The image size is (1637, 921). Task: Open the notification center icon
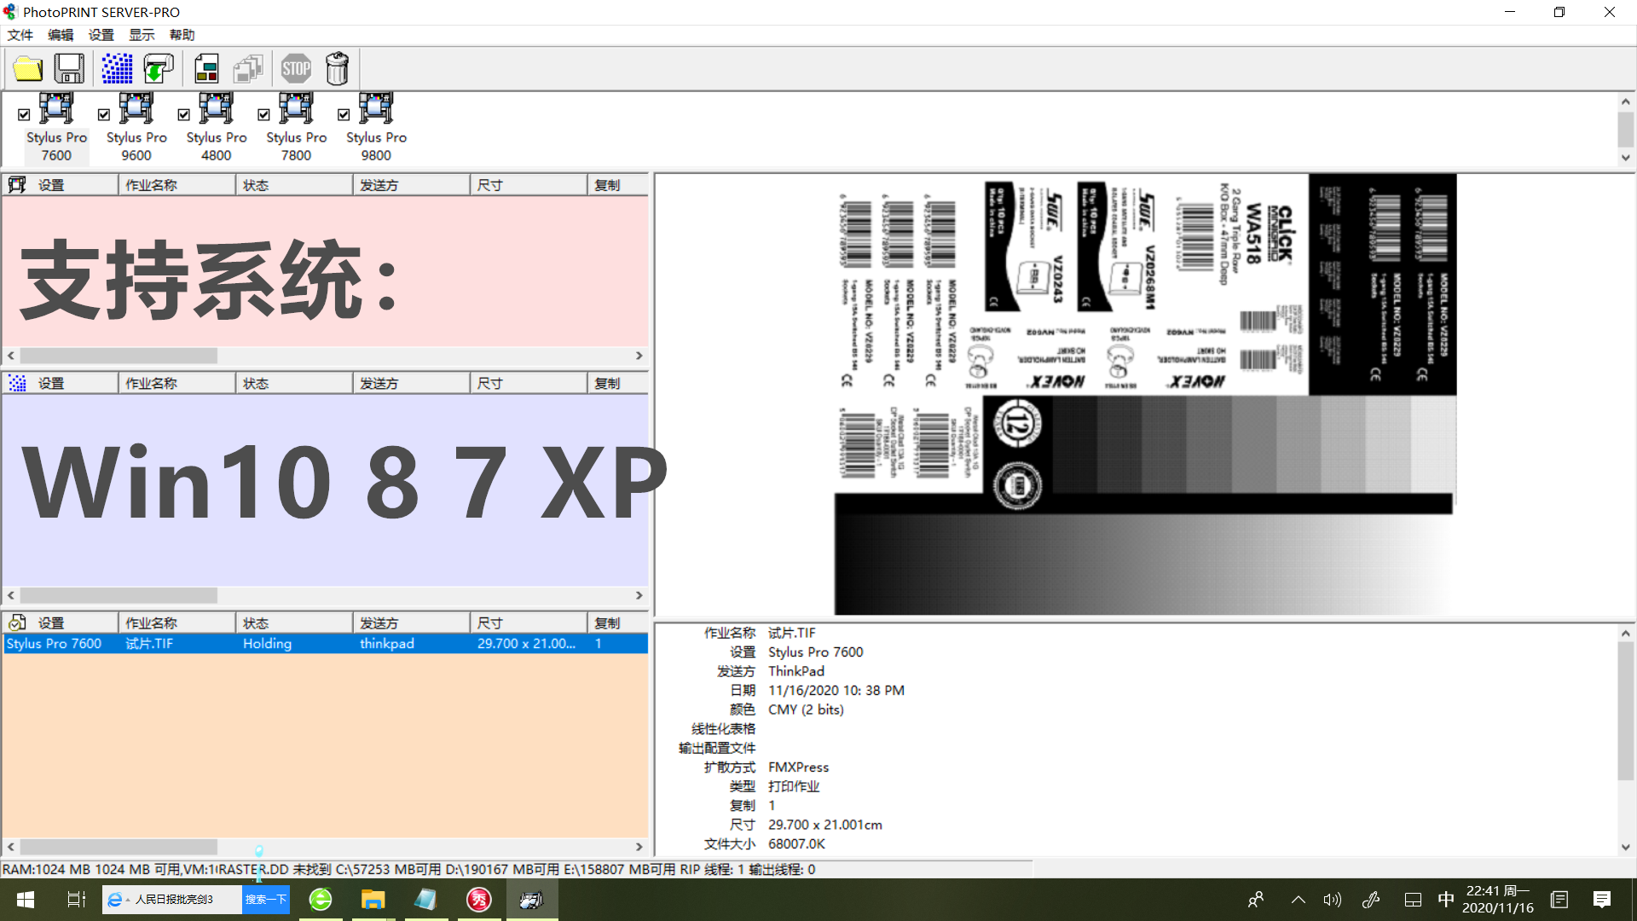coord(1602,899)
